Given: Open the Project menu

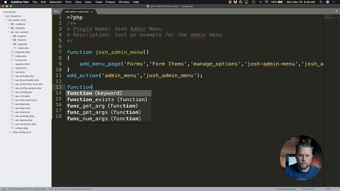Looking at the screenshot, I should pyautogui.click(x=110, y=2).
